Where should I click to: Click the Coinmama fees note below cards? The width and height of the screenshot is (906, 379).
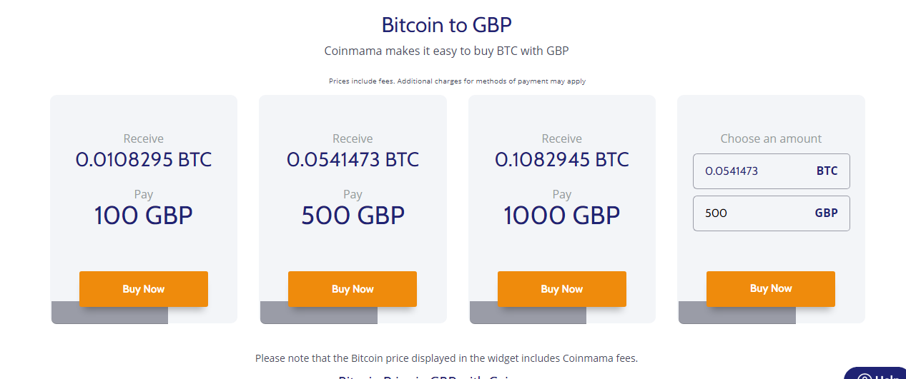coord(446,358)
